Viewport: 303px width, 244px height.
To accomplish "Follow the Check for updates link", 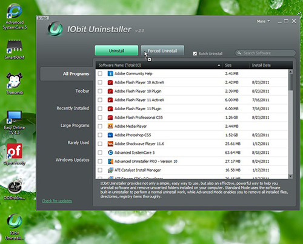I will pyautogui.click(x=57, y=201).
